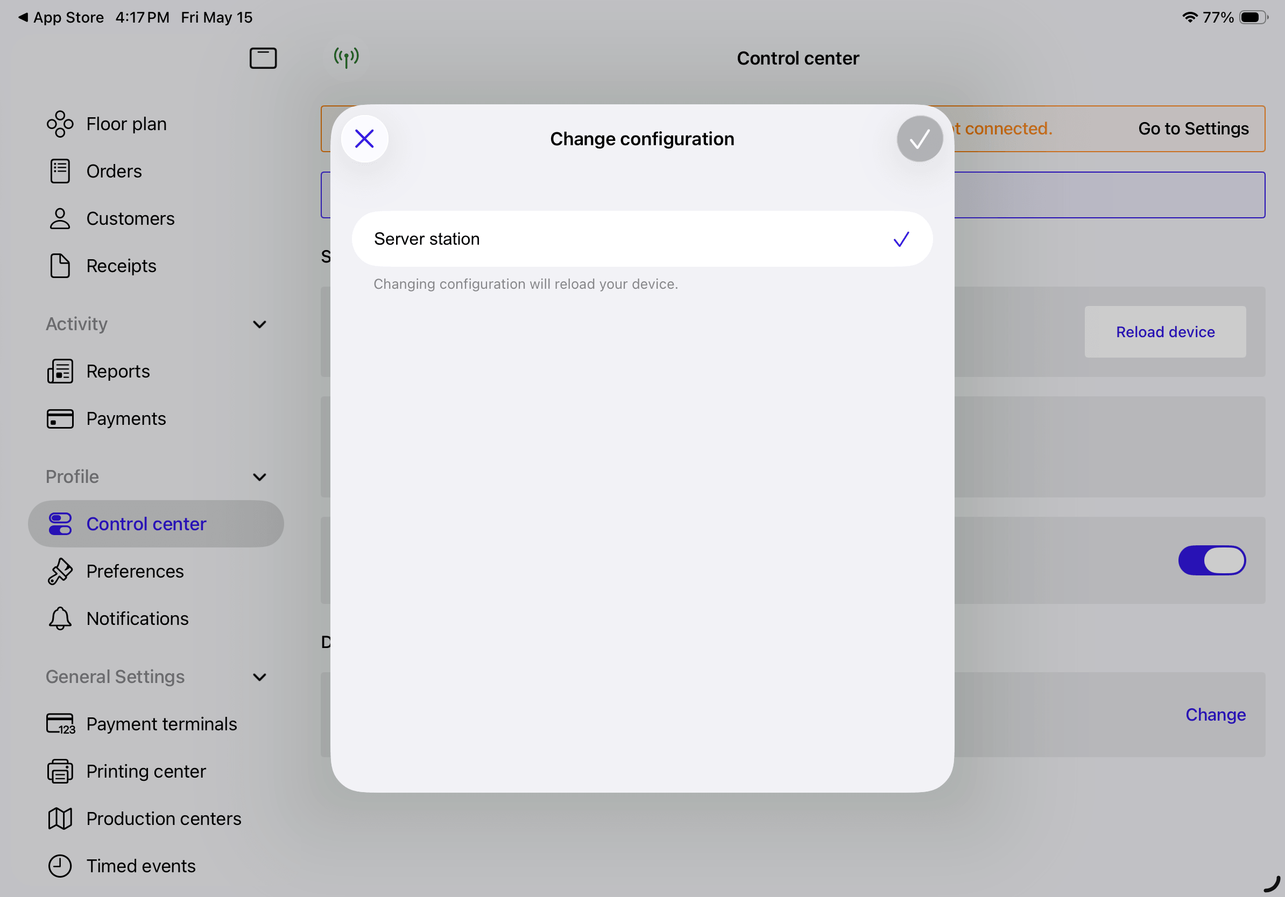
Task: Tap App Store back link in status bar
Action: 61,17
